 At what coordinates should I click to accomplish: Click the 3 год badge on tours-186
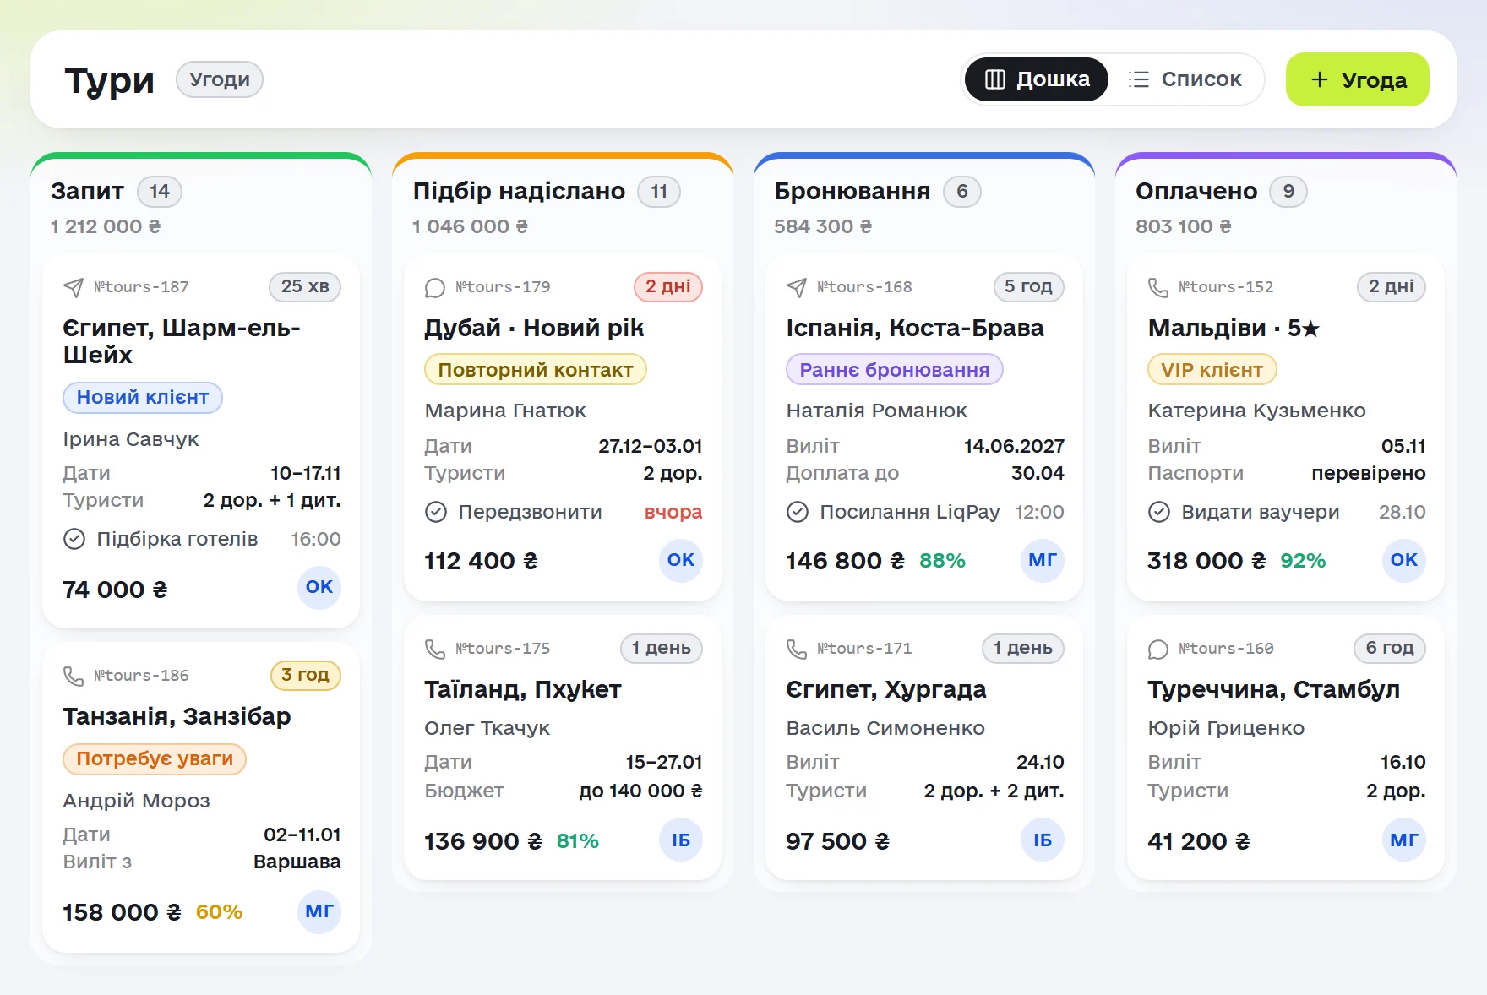click(306, 676)
